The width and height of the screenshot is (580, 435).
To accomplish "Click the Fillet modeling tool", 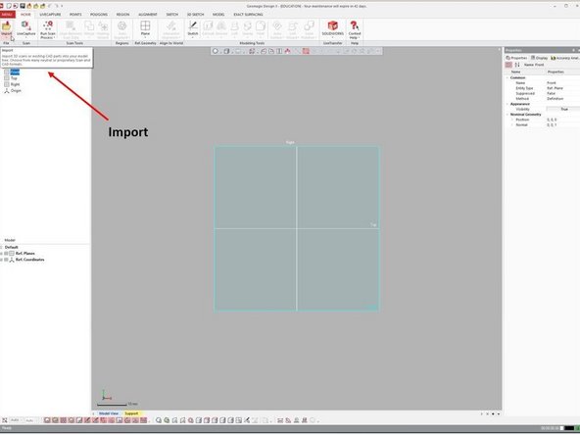I will click(261, 28).
